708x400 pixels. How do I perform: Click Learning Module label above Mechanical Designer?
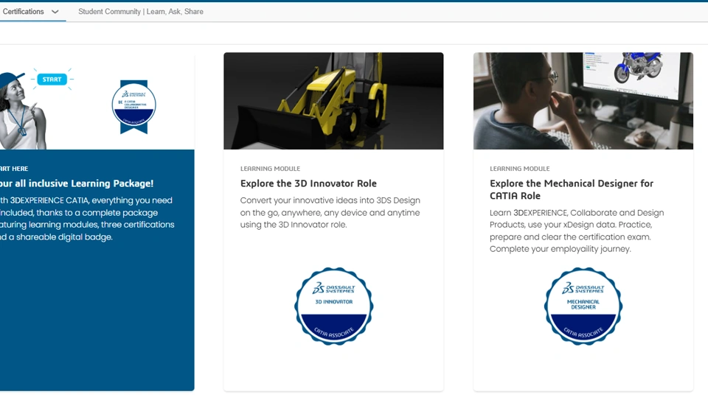[520, 169]
